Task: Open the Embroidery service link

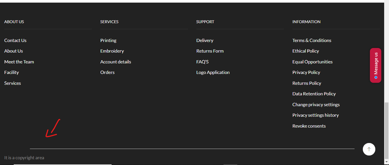Action: pyautogui.click(x=112, y=51)
